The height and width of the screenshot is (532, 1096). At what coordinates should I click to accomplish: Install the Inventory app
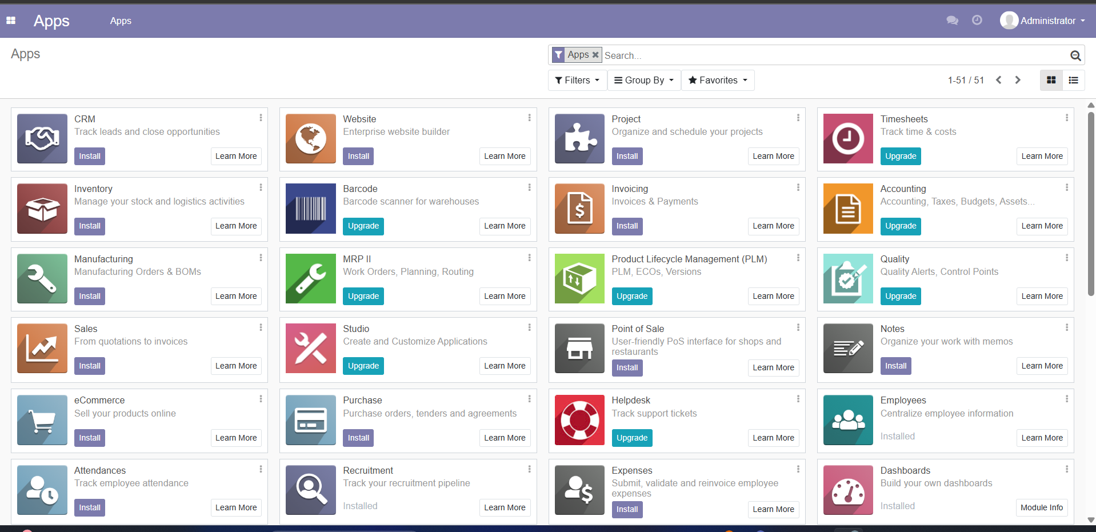[90, 226]
